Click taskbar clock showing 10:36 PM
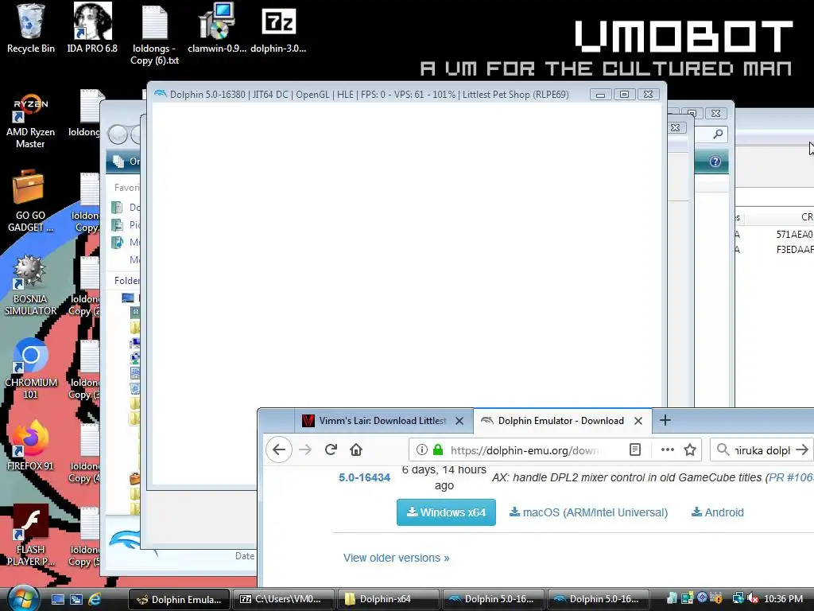814x611 pixels. point(783,598)
